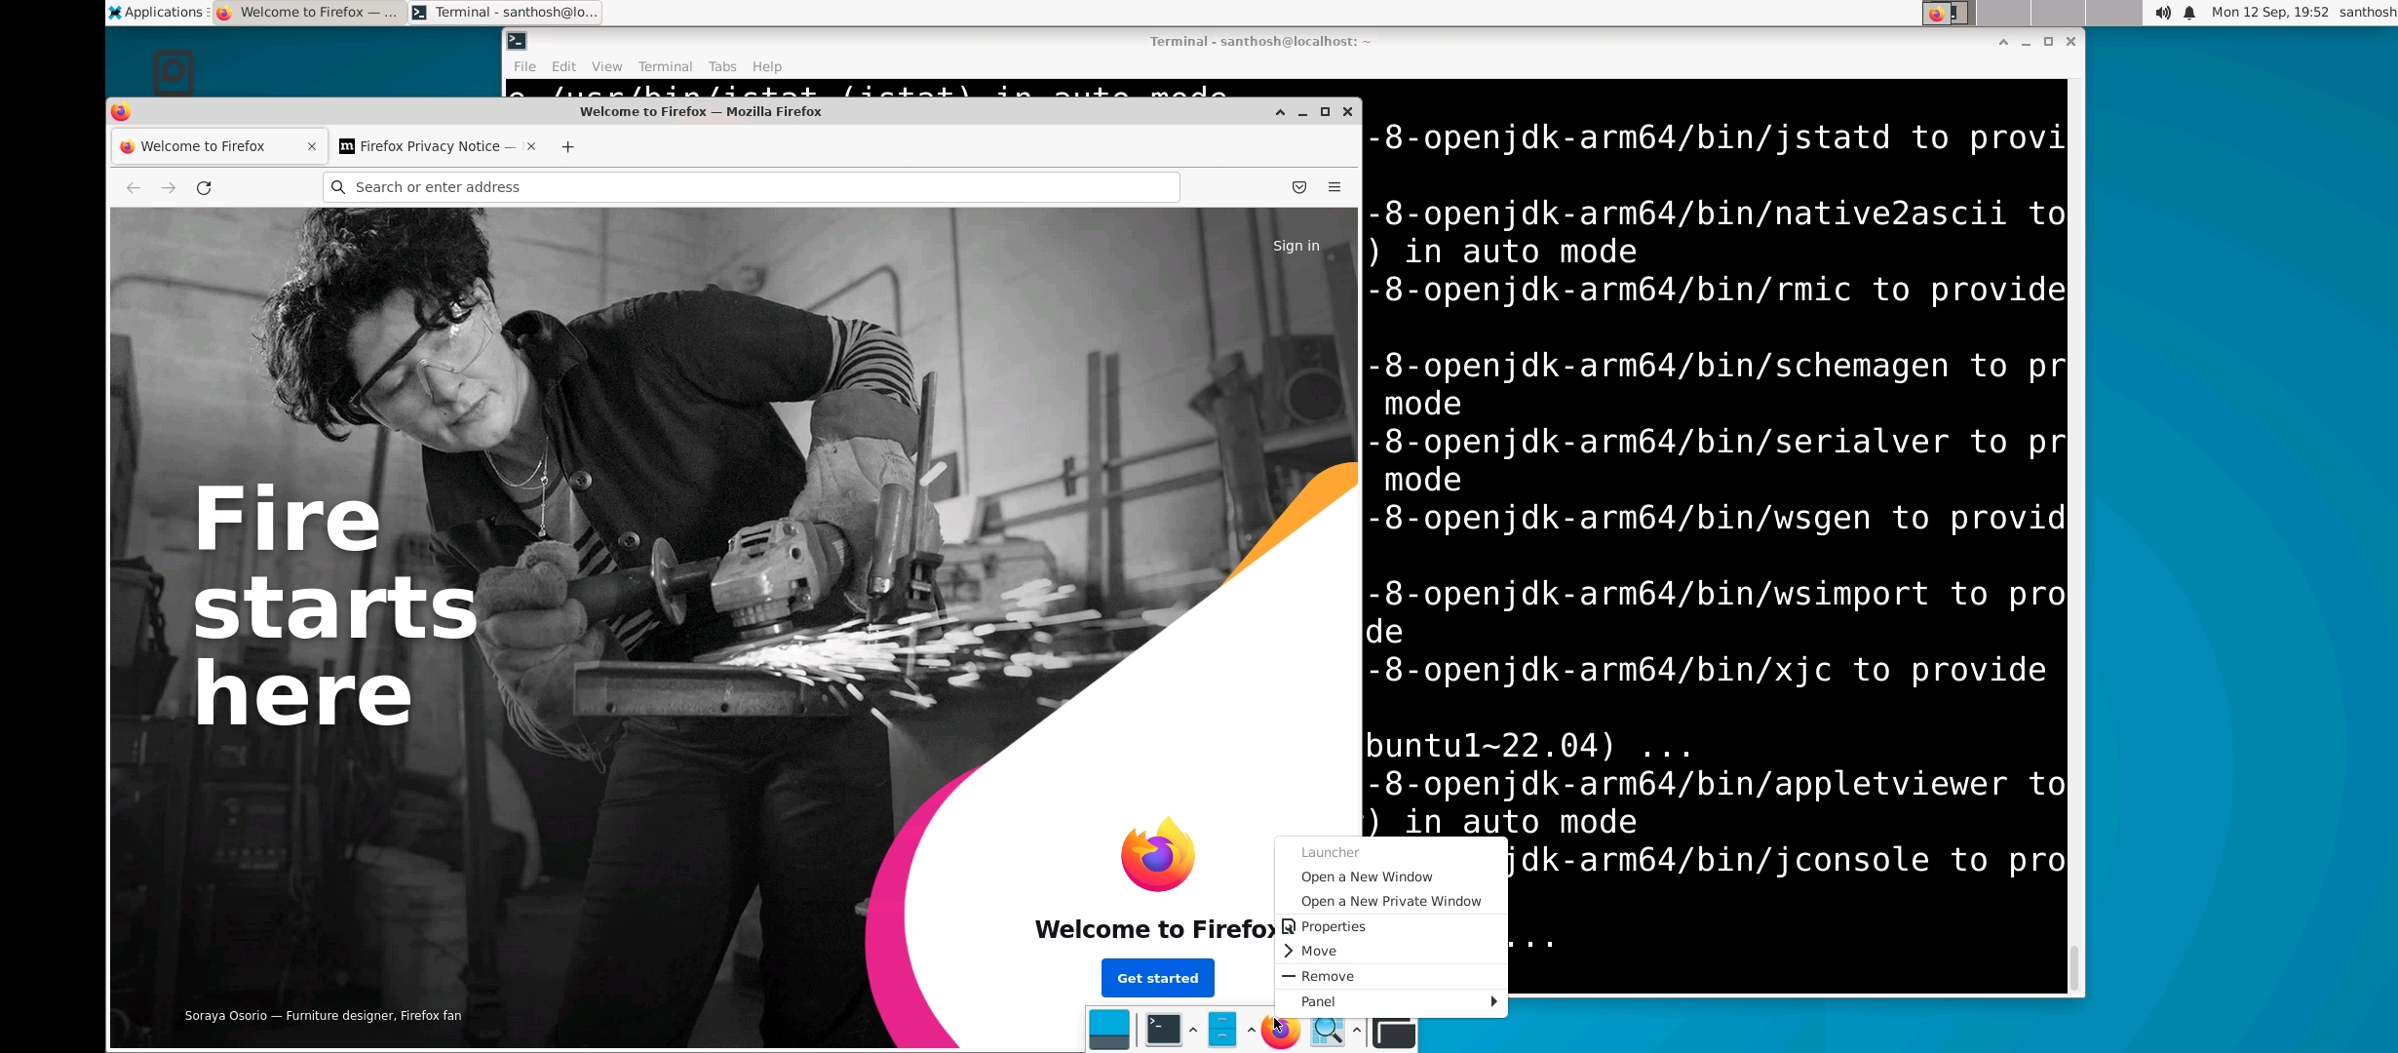The width and height of the screenshot is (2398, 1053).
Task: Reload the current Firefox page
Action: click(204, 187)
